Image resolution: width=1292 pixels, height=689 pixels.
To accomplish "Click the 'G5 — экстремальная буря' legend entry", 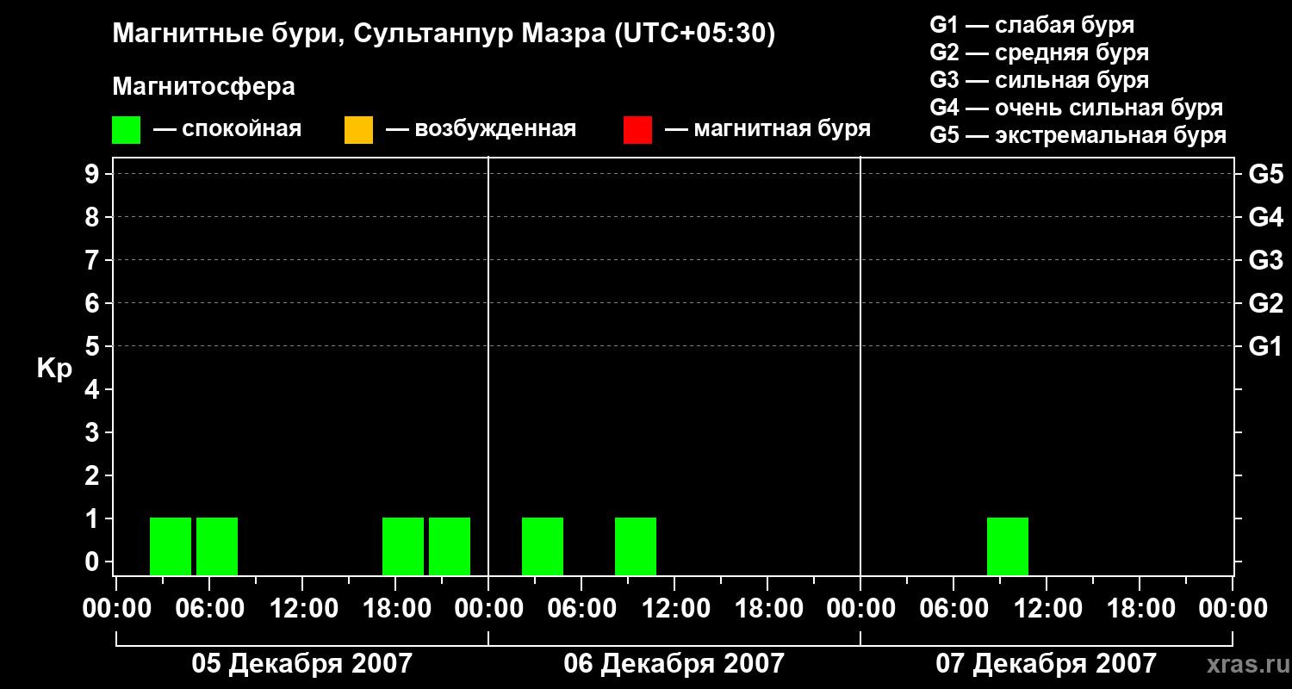I will click(x=1078, y=135).
